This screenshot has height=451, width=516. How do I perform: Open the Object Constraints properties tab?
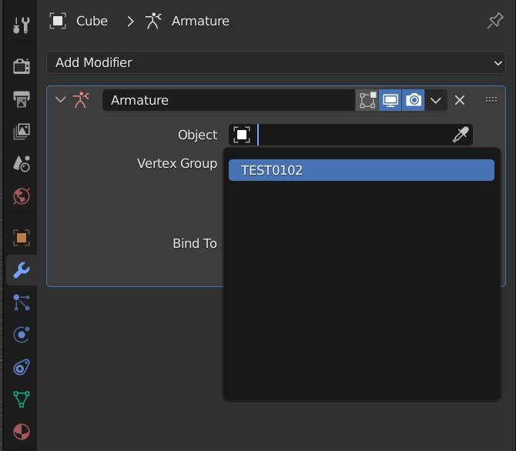pyautogui.click(x=22, y=367)
